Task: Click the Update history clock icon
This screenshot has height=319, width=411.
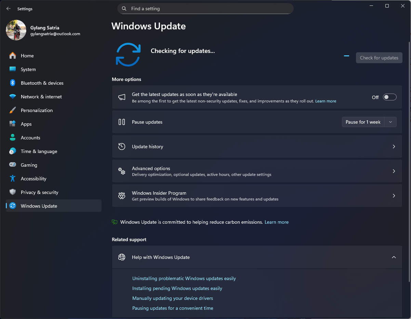Action: 122,147
